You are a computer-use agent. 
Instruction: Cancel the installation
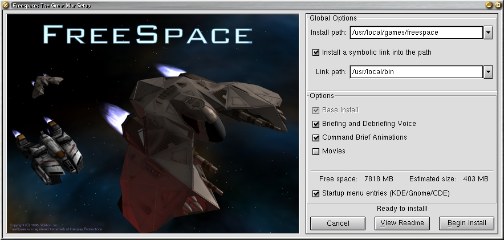point(338,223)
